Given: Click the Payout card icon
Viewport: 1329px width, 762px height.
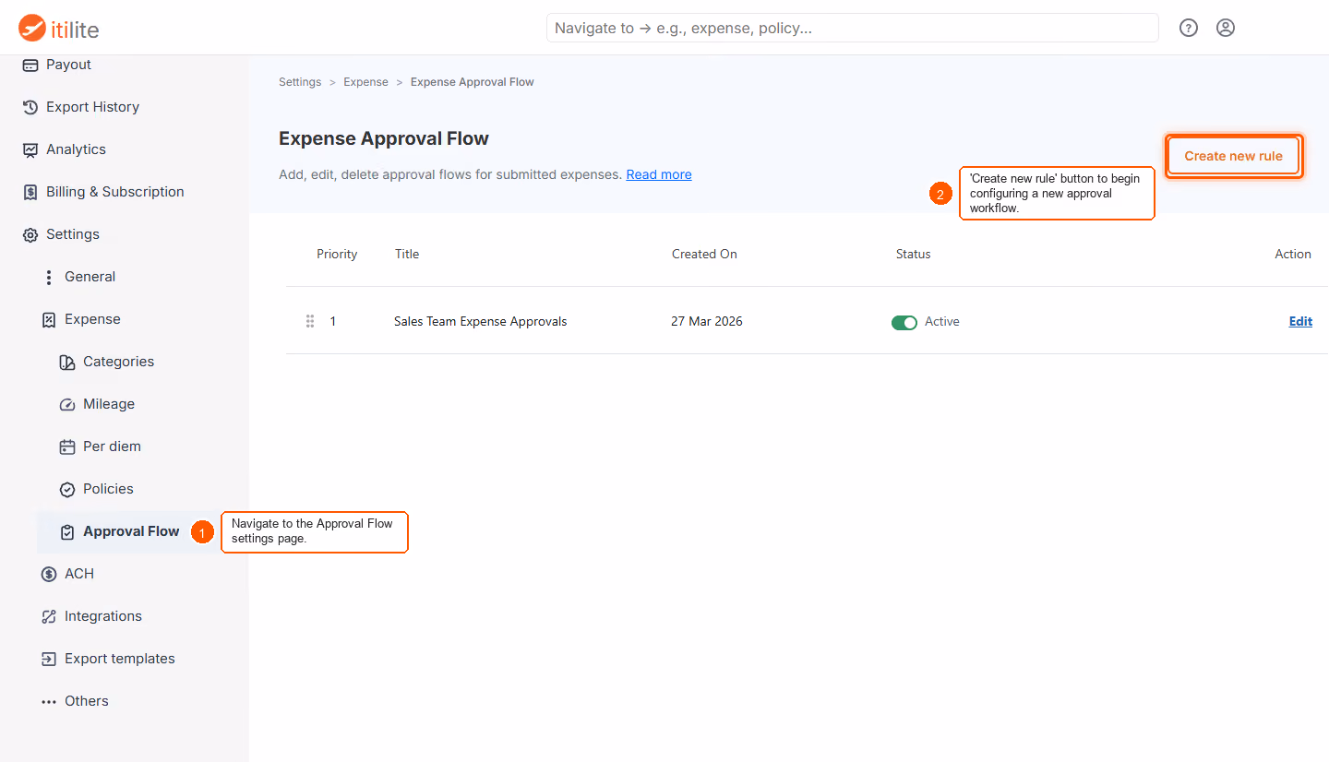Looking at the screenshot, I should pyautogui.click(x=30, y=65).
